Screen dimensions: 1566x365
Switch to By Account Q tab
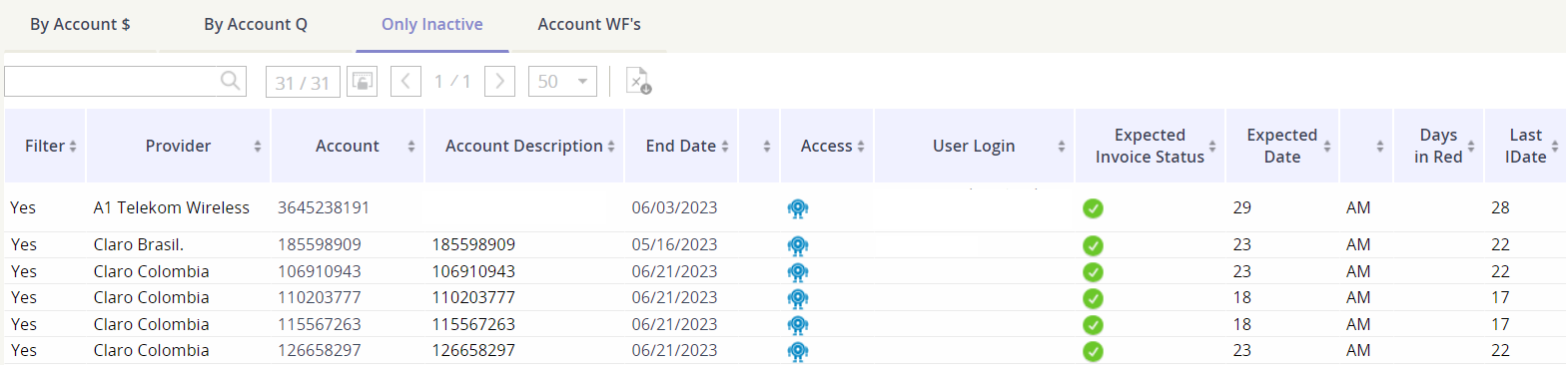pos(256,24)
